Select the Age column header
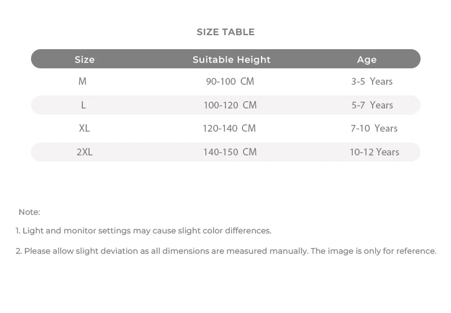 pos(366,59)
